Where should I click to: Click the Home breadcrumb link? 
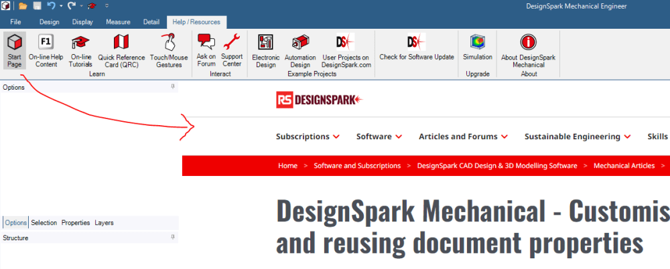[x=287, y=166]
